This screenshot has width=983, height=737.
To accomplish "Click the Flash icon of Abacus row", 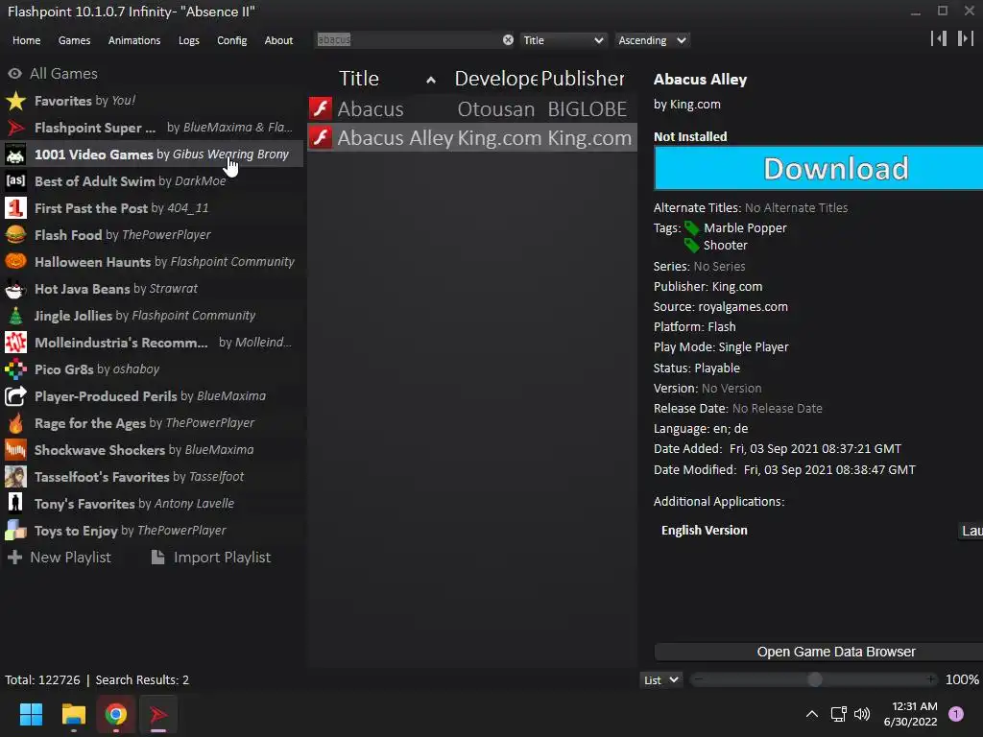I will pyautogui.click(x=321, y=108).
